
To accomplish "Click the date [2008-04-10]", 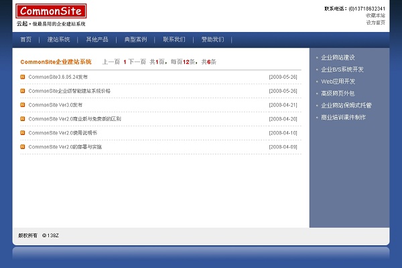I will 283,133.
